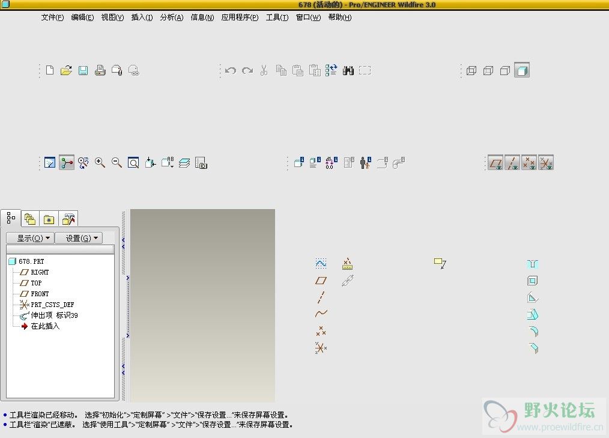The height and width of the screenshot is (438, 609).
Task: Select the datum plane tool
Action: [321, 281]
